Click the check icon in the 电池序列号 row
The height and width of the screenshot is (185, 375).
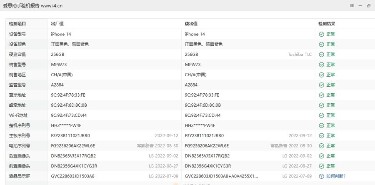pos(321,146)
